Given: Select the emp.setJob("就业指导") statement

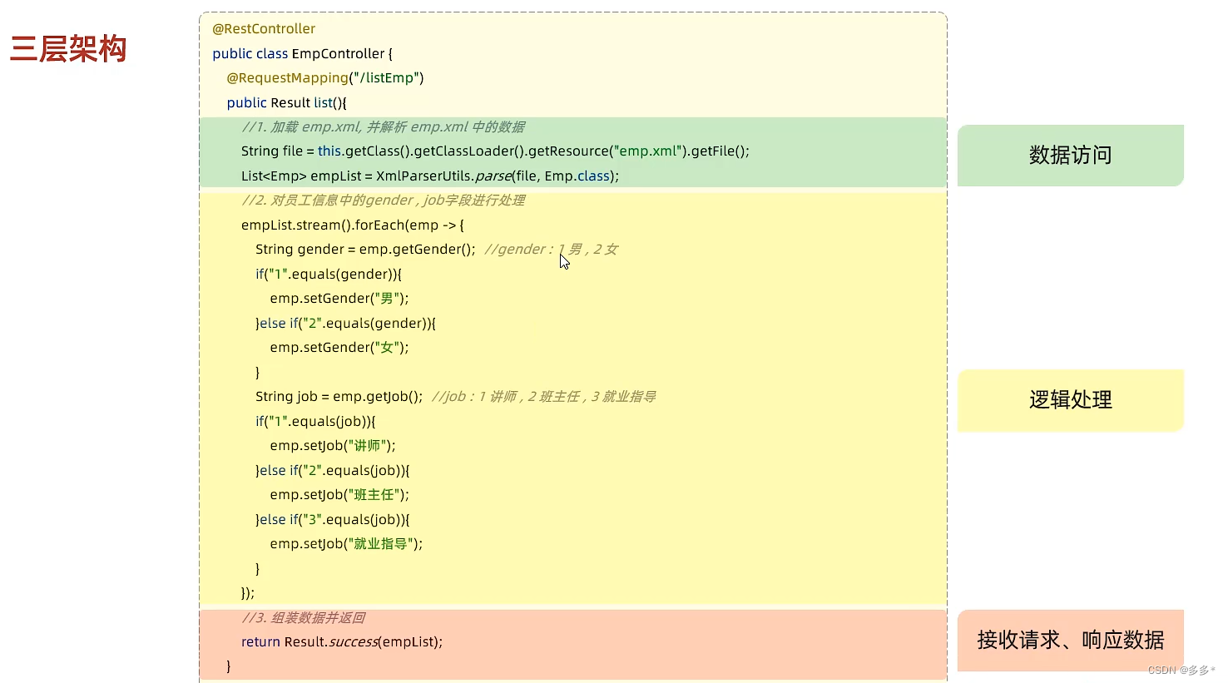Looking at the screenshot, I should pos(346,543).
